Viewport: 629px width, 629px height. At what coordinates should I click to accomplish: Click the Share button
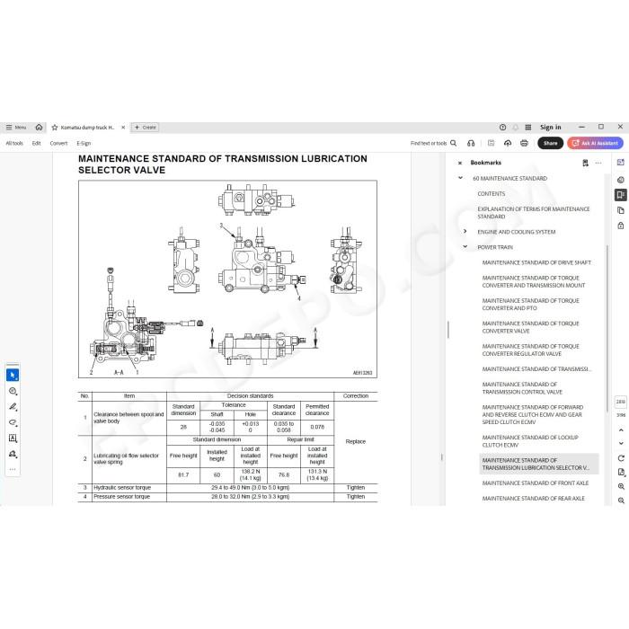click(550, 143)
